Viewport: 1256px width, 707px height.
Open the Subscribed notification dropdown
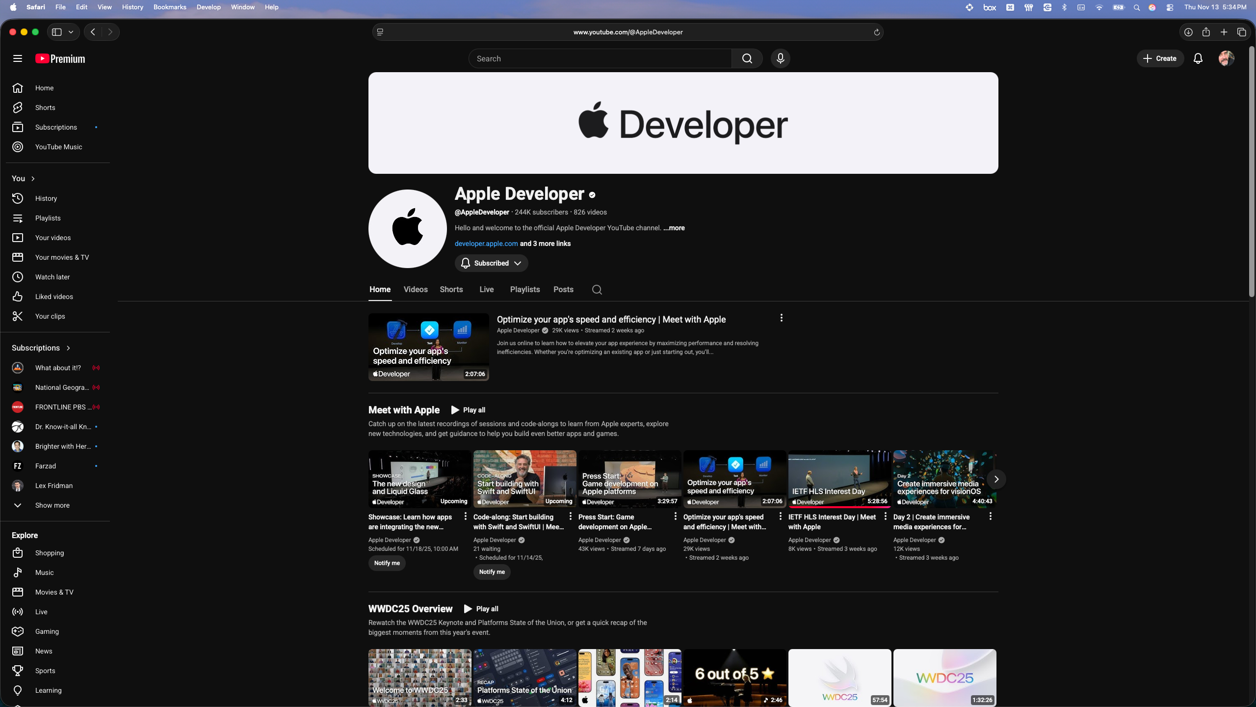491,263
